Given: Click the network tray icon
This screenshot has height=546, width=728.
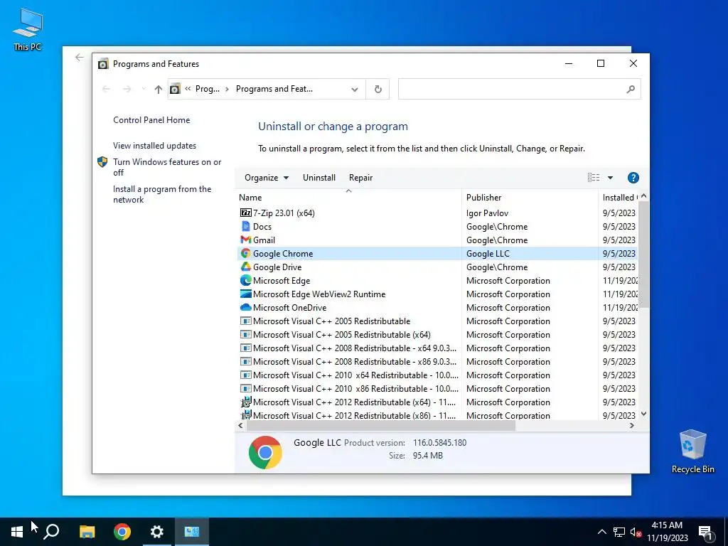Looking at the screenshot, I should tap(619, 532).
